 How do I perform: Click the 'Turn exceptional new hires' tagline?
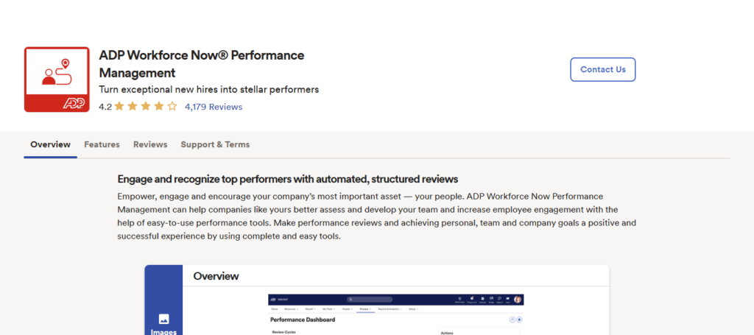point(208,89)
